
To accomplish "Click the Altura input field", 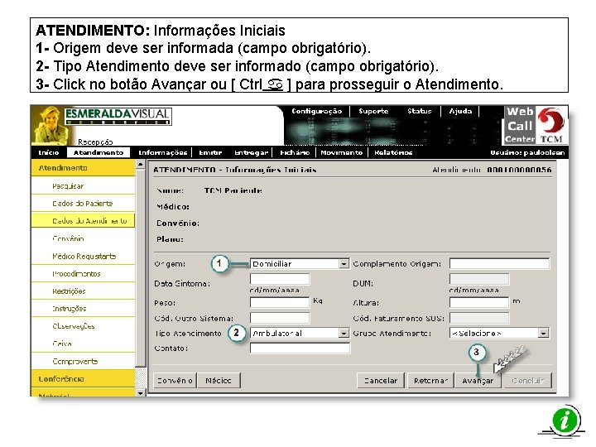I will pos(479,303).
